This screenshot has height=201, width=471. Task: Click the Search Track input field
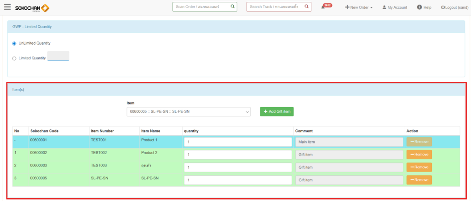(x=274, y=7)
